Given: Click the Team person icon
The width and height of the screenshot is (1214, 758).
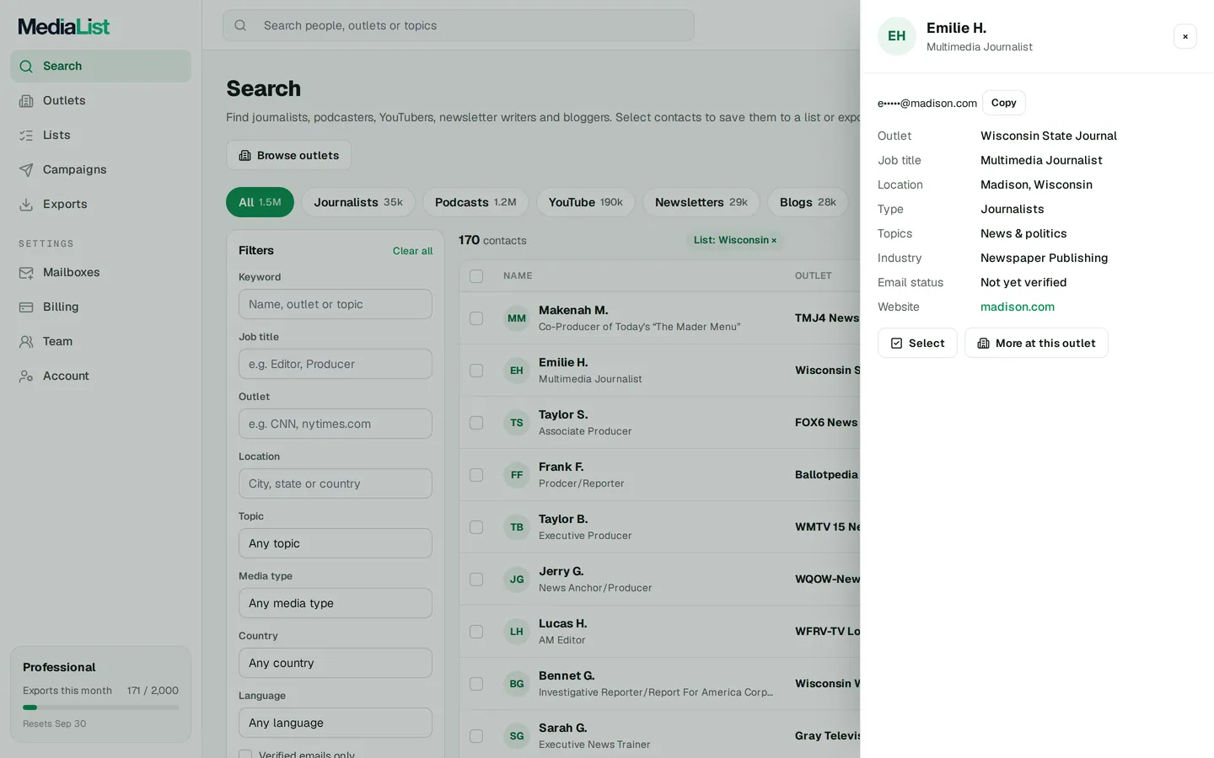Looking at the screenshot, I should pyautogui.click(x=26, y=342).
